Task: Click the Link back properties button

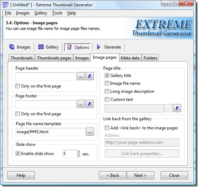Action: pos(142,154)
